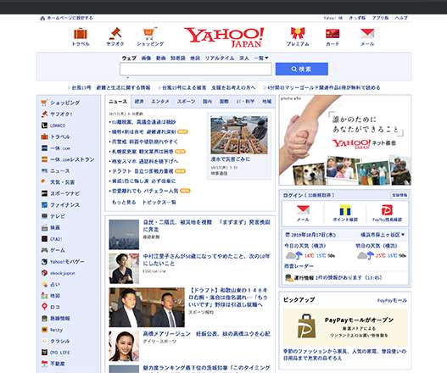Check mail in the login panel

(x=303, y=214)
